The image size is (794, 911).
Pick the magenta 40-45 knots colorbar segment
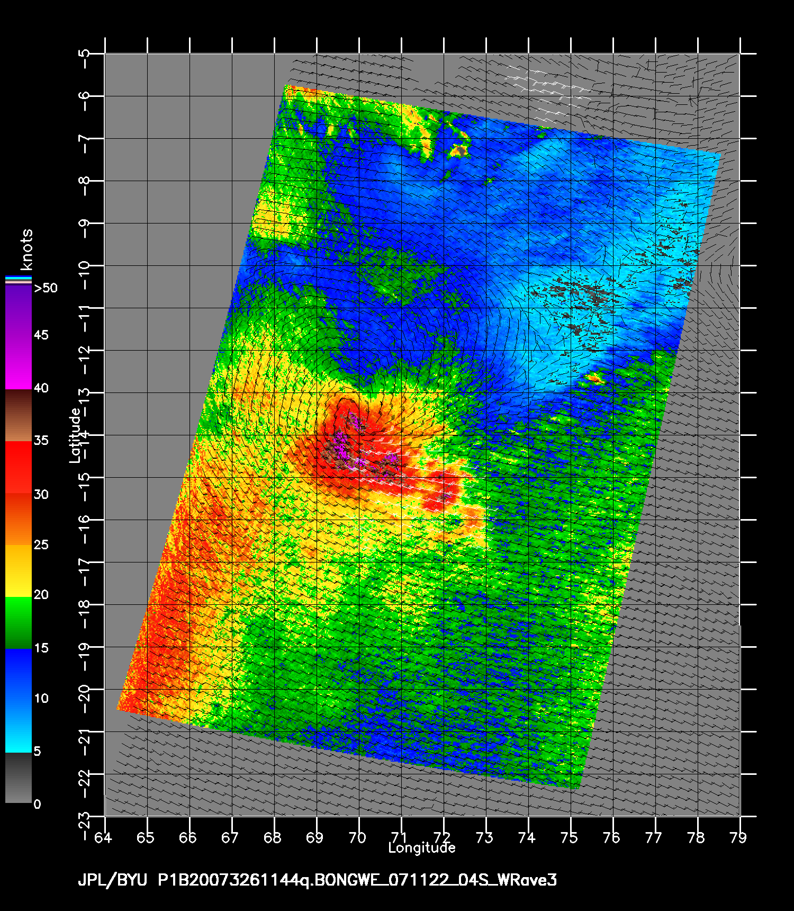[19, 363]
